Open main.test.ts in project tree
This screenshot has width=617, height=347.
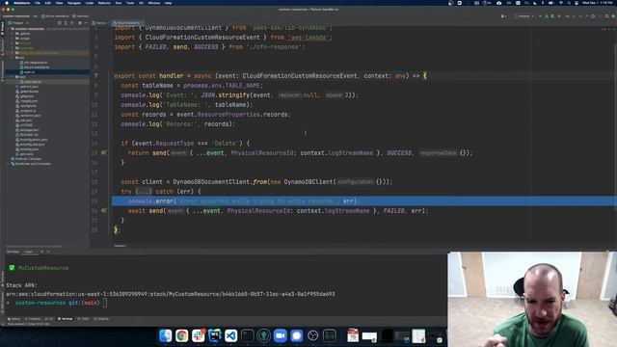click(x=31, y=81)
